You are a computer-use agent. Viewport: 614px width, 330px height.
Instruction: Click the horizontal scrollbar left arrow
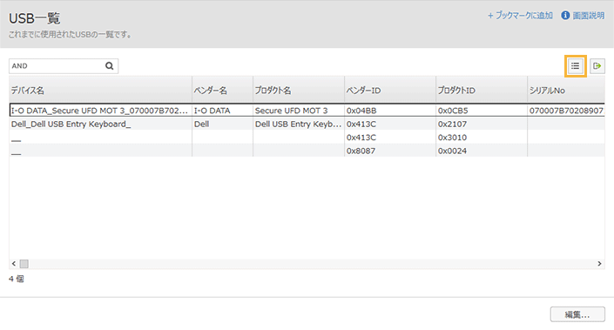tap(14, 264)
